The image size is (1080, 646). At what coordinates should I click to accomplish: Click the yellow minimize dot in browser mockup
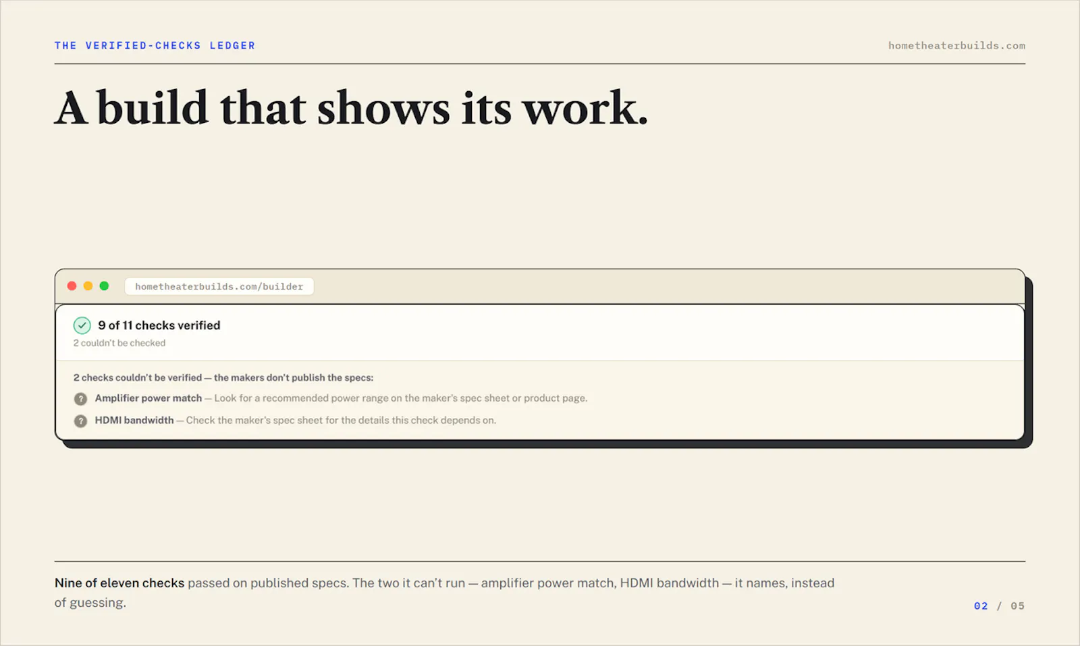click(88, 286)
